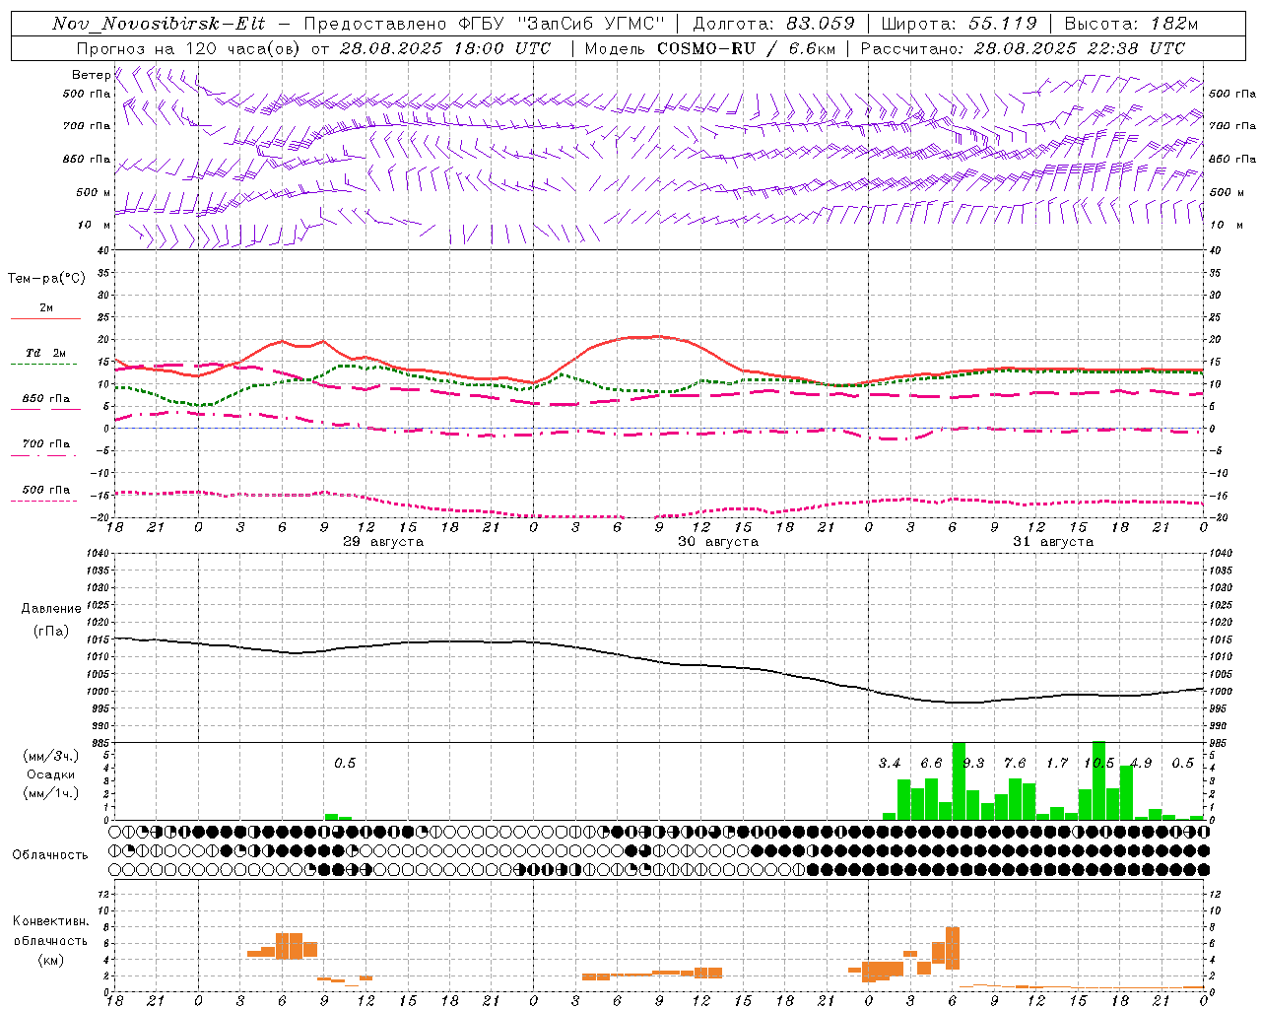Click the 9.3 precipitation total
This screenshot has width=1261, height=1009.
point(973,763)
